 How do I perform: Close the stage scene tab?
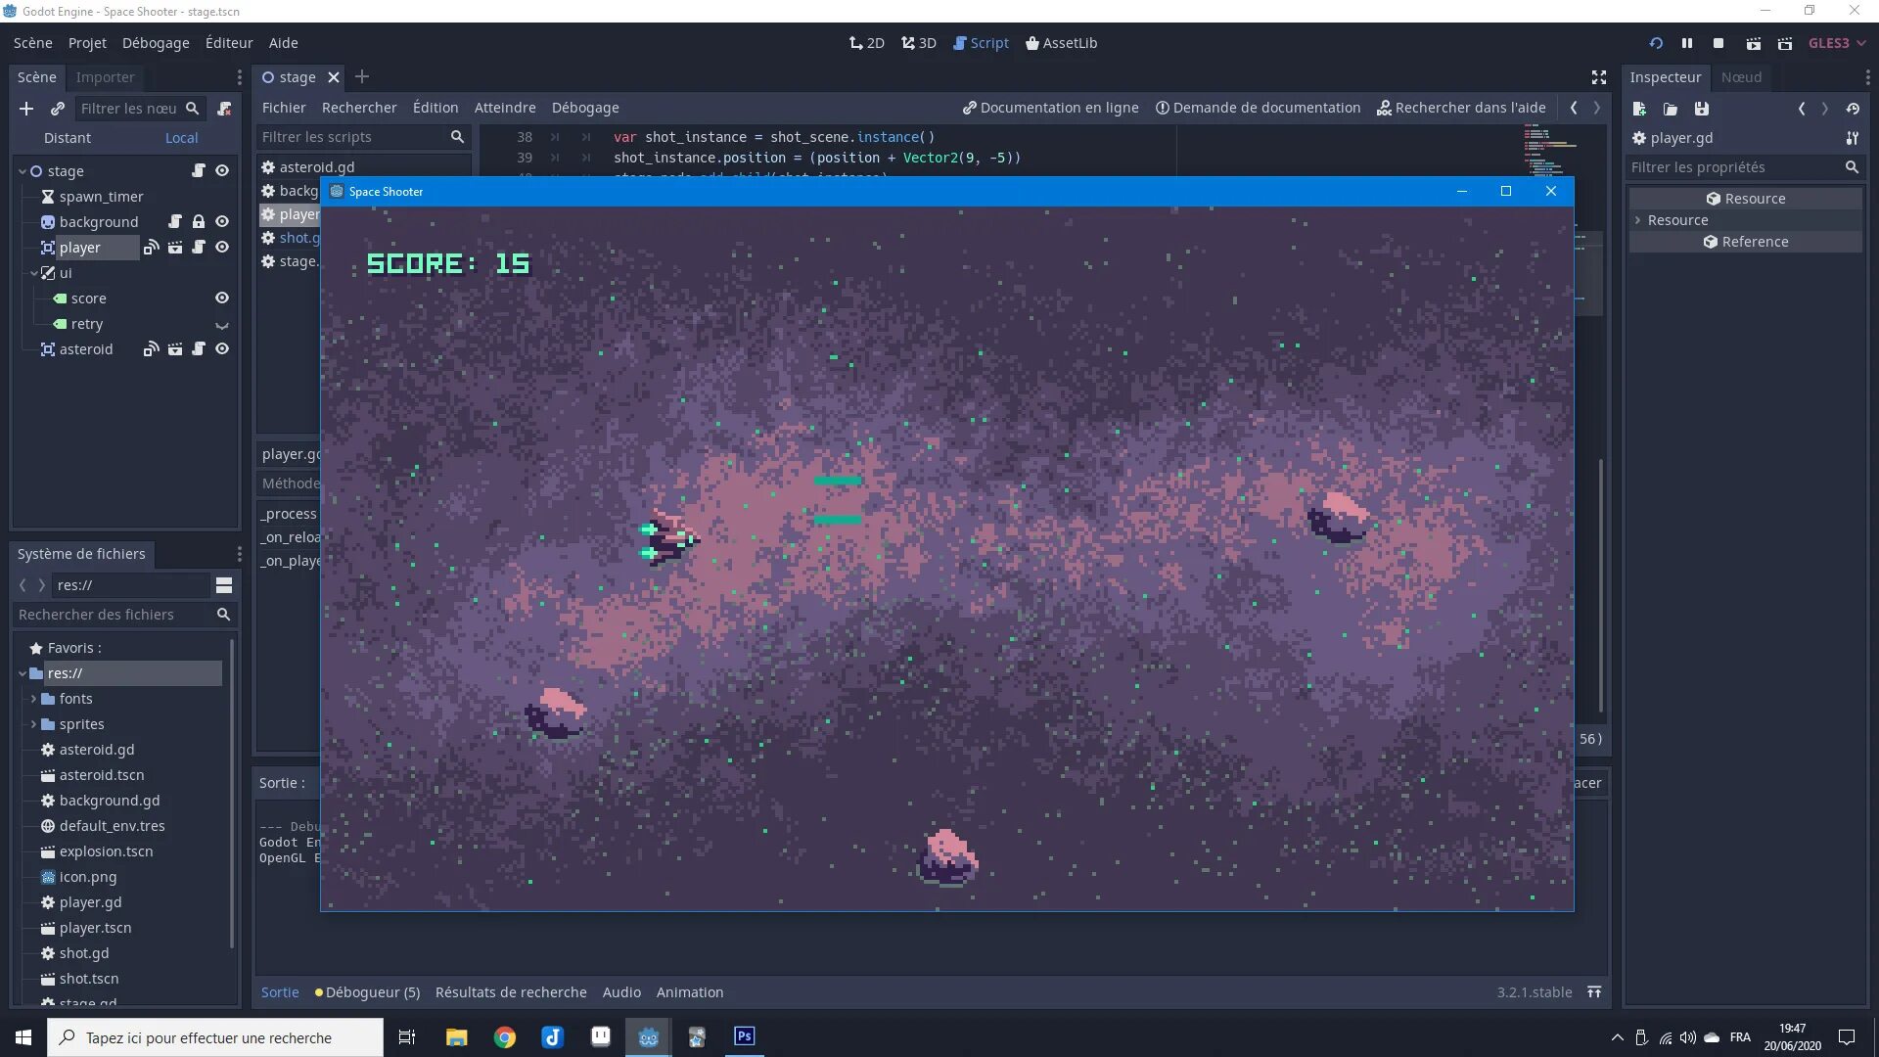(334, 77)
